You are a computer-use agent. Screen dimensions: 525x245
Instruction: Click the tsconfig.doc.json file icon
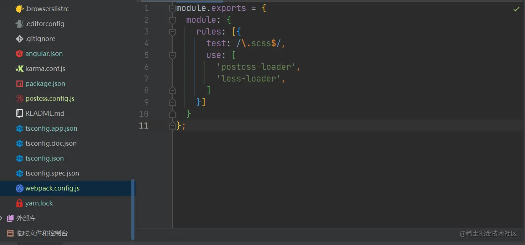pos(20,144)
